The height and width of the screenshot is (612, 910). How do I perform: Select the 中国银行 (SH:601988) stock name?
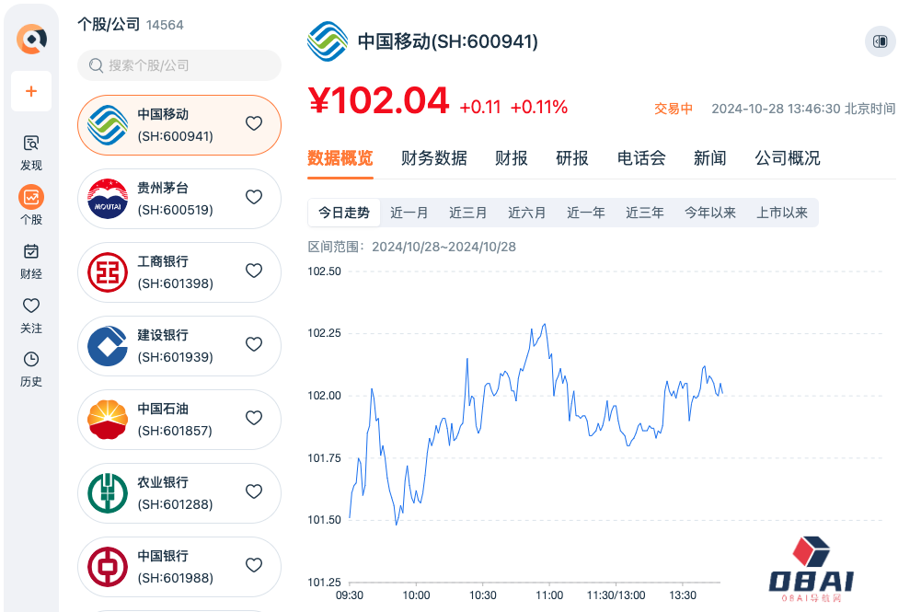pyautogui.click(x=175, y=567)
